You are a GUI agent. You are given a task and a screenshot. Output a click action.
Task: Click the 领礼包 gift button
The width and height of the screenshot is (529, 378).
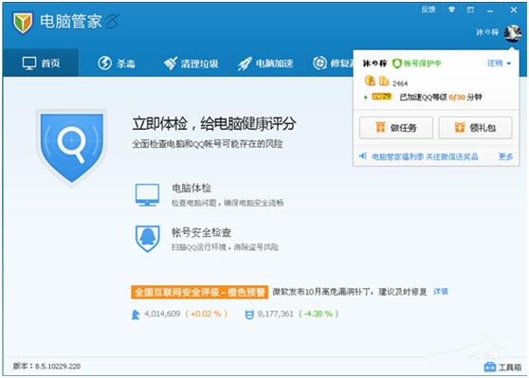pos(475,128)
